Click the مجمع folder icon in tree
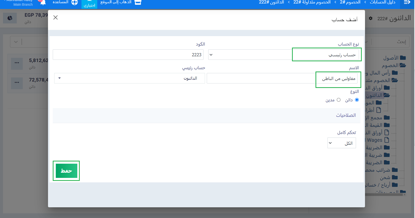 387,118
